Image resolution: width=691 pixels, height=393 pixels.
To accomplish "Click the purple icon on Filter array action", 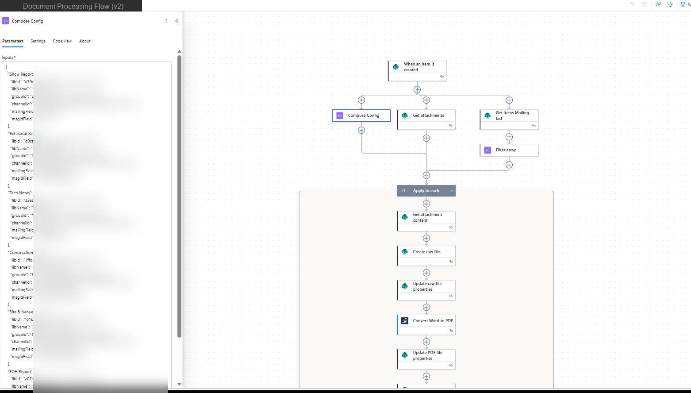I will 488,150.
